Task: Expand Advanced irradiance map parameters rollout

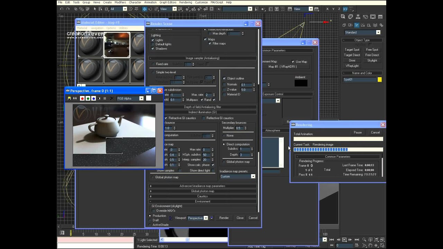Action: click(202, 186)
